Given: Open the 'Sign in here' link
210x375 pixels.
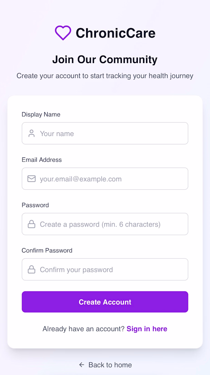Looking at the screenshot, I should (x=147, y=329).
